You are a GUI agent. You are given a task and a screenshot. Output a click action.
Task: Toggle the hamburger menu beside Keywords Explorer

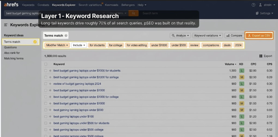tap(6, 25)
